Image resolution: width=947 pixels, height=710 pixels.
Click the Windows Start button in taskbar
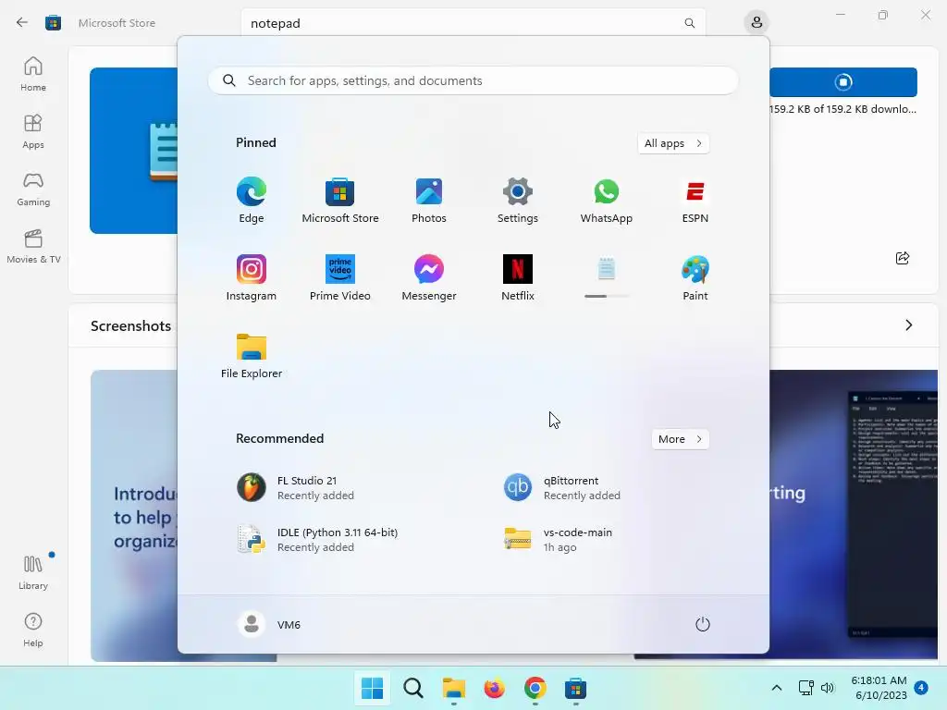coord(372,688)
